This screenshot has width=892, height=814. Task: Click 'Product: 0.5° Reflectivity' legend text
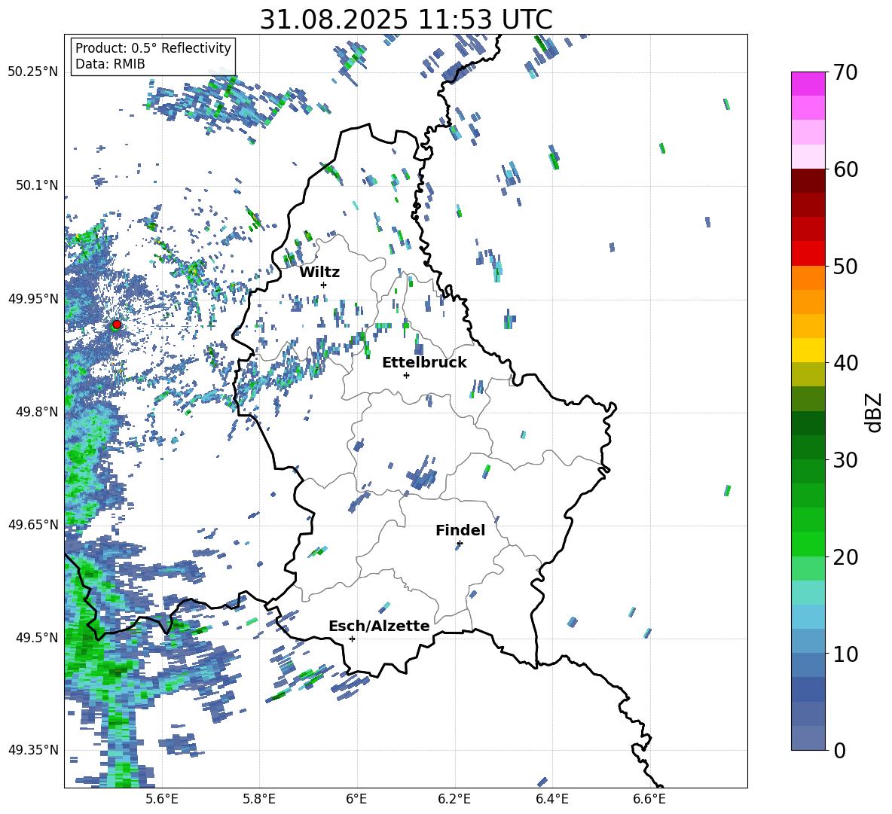coord(153,48)
